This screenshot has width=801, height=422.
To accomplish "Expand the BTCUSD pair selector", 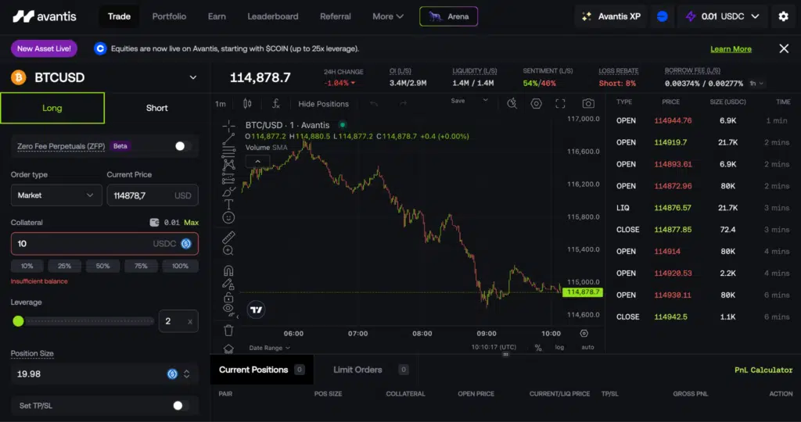I will [x=193, y=77].
